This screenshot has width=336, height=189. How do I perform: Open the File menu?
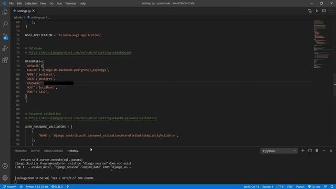point(12,4)
